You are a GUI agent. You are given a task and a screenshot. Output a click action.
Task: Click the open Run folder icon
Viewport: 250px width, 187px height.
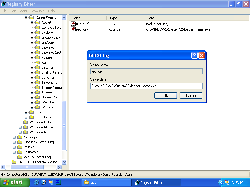tap(37, 62)
